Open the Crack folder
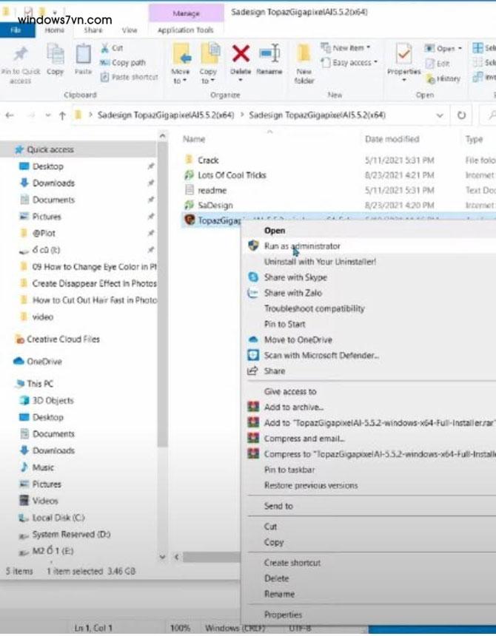Screen dimensions: 496x636 tap(208, 160)
